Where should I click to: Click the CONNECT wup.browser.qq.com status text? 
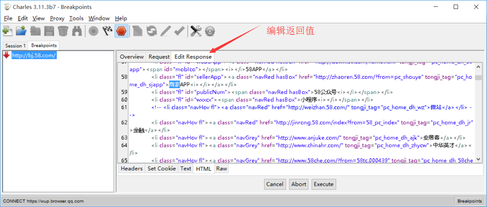click(x=43, y=201)
